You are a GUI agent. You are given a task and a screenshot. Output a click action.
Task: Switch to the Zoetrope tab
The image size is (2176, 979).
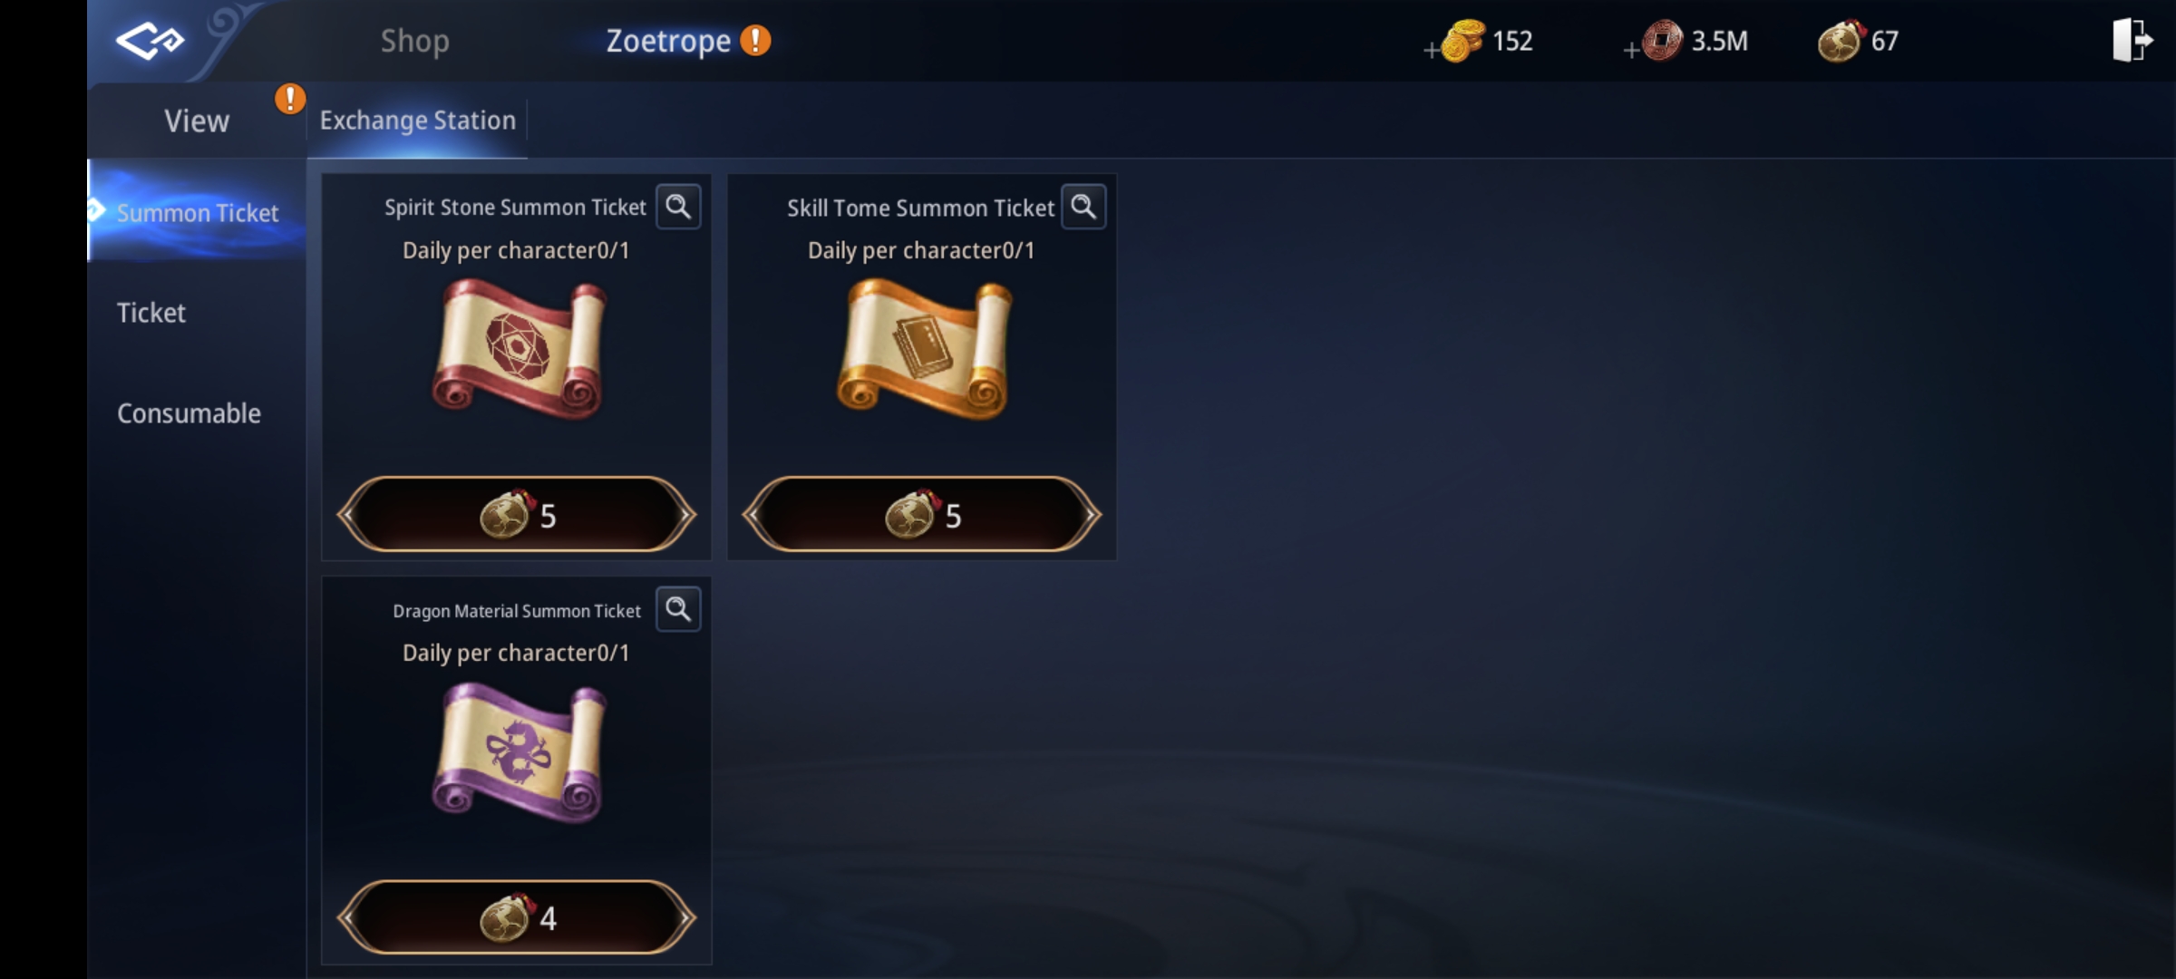point(668,41)
